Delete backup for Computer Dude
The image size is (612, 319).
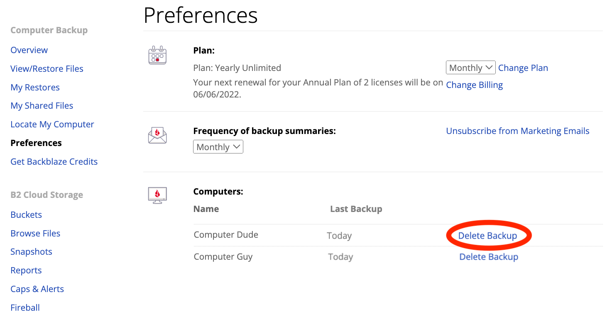click(487, 236)
